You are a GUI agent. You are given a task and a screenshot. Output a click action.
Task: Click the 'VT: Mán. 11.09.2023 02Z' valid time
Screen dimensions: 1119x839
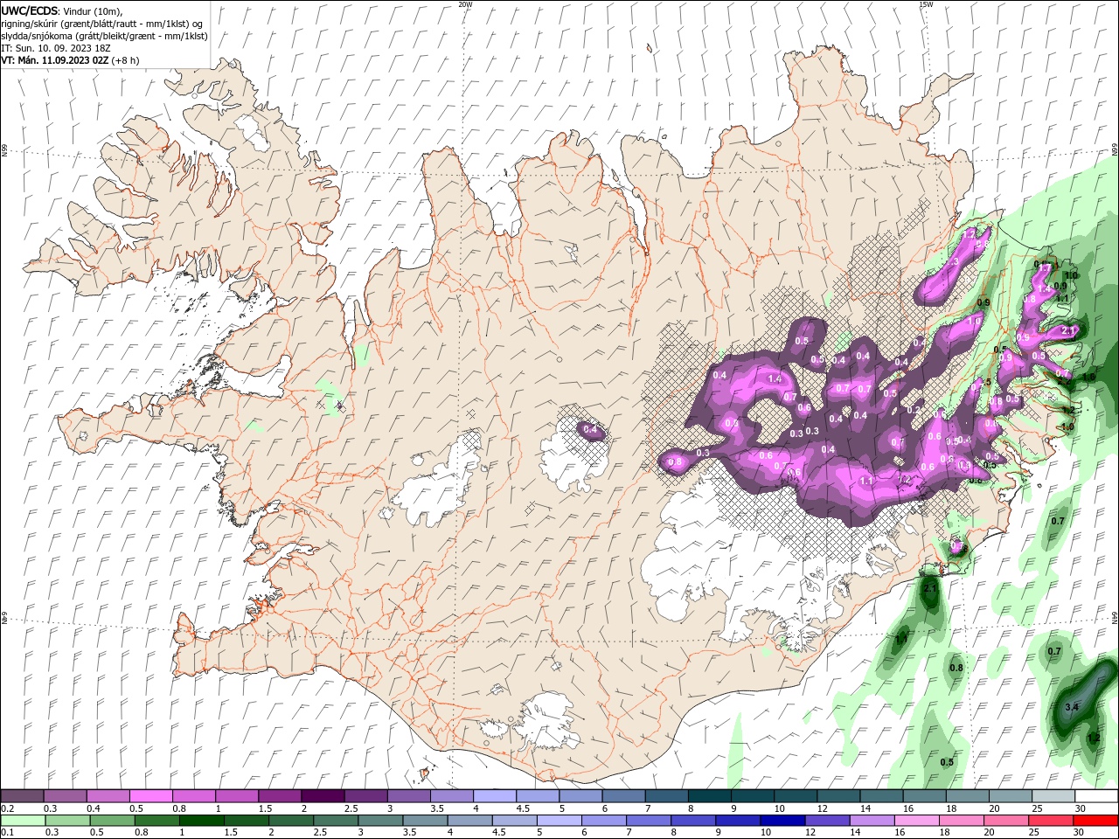click(55, 60)
